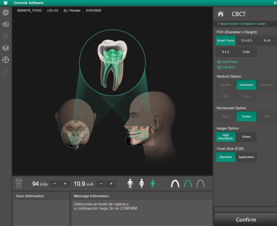Select the 12 x 8.5 FOV option

246,41
